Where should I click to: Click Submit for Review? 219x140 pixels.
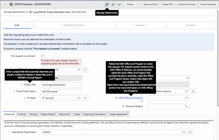(187, 4)
